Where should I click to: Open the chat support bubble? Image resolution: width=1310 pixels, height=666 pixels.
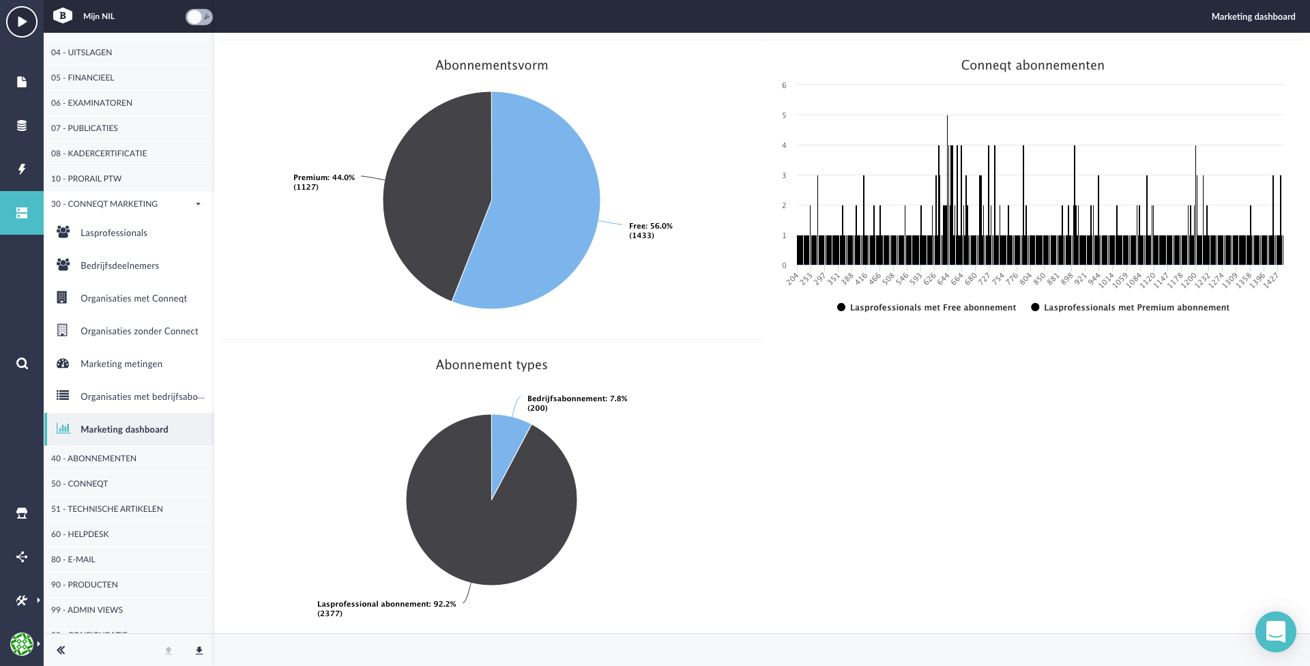[1275, 632]
